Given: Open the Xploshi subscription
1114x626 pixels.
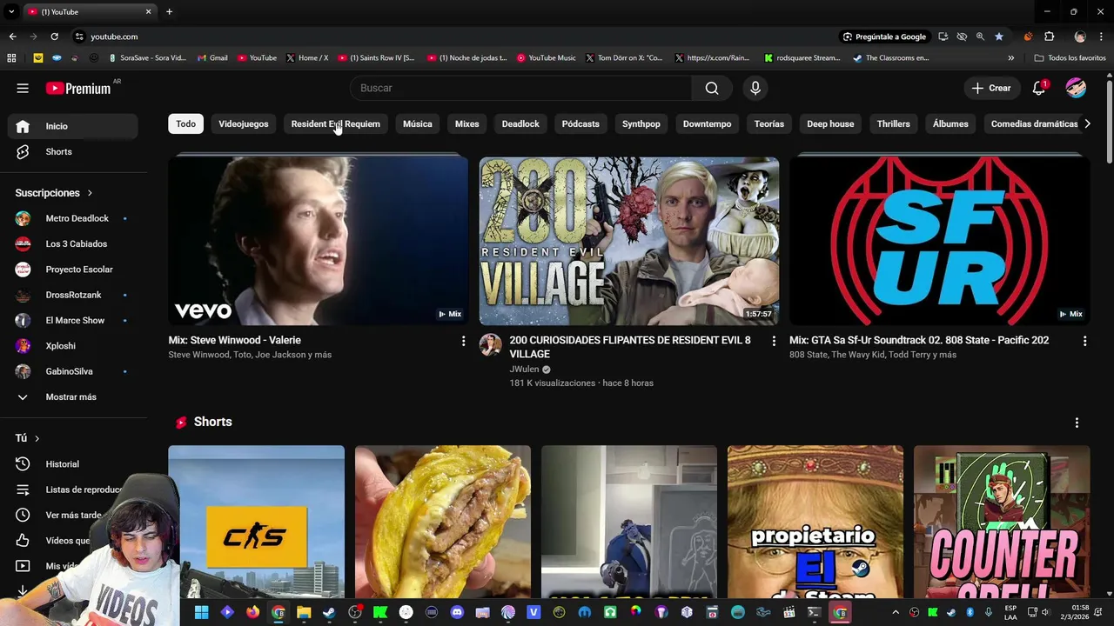Looking at the screenshot, I should [73, 346].
